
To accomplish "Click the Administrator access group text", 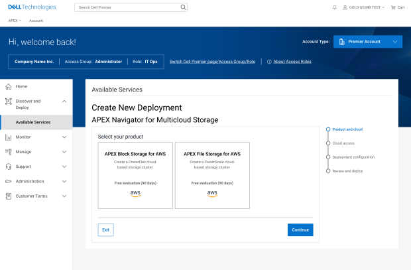I will point(109,62).
